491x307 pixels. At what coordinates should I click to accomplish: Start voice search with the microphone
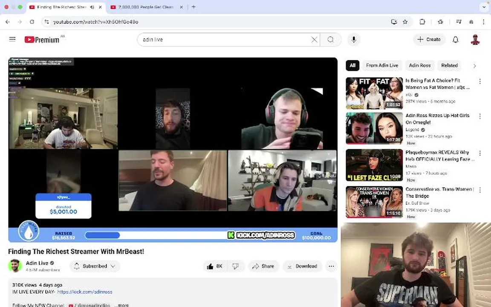[354, 40]
